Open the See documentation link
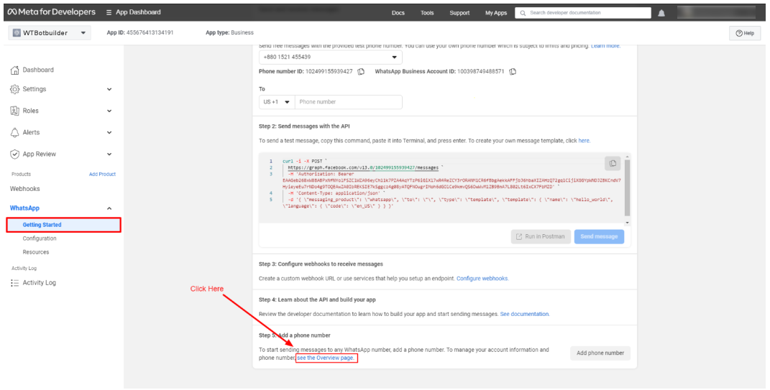This screenshot has height=390, width=770. coord(524,314)
